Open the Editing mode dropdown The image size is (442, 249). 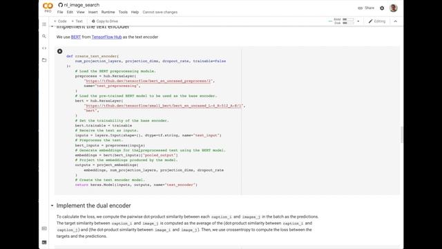click(377, 21)
